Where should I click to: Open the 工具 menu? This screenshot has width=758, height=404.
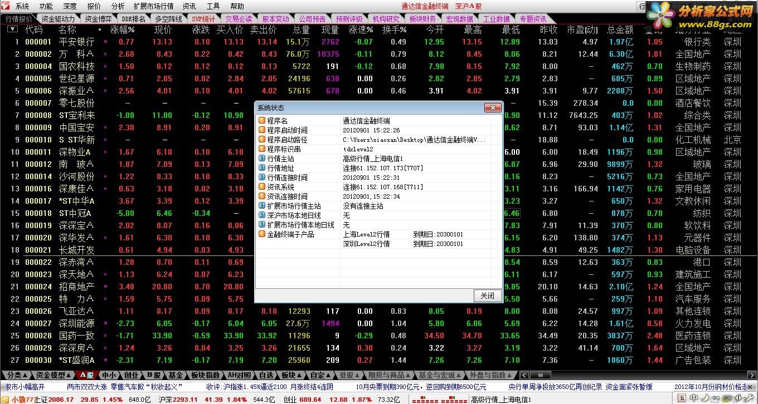[213, 6]
